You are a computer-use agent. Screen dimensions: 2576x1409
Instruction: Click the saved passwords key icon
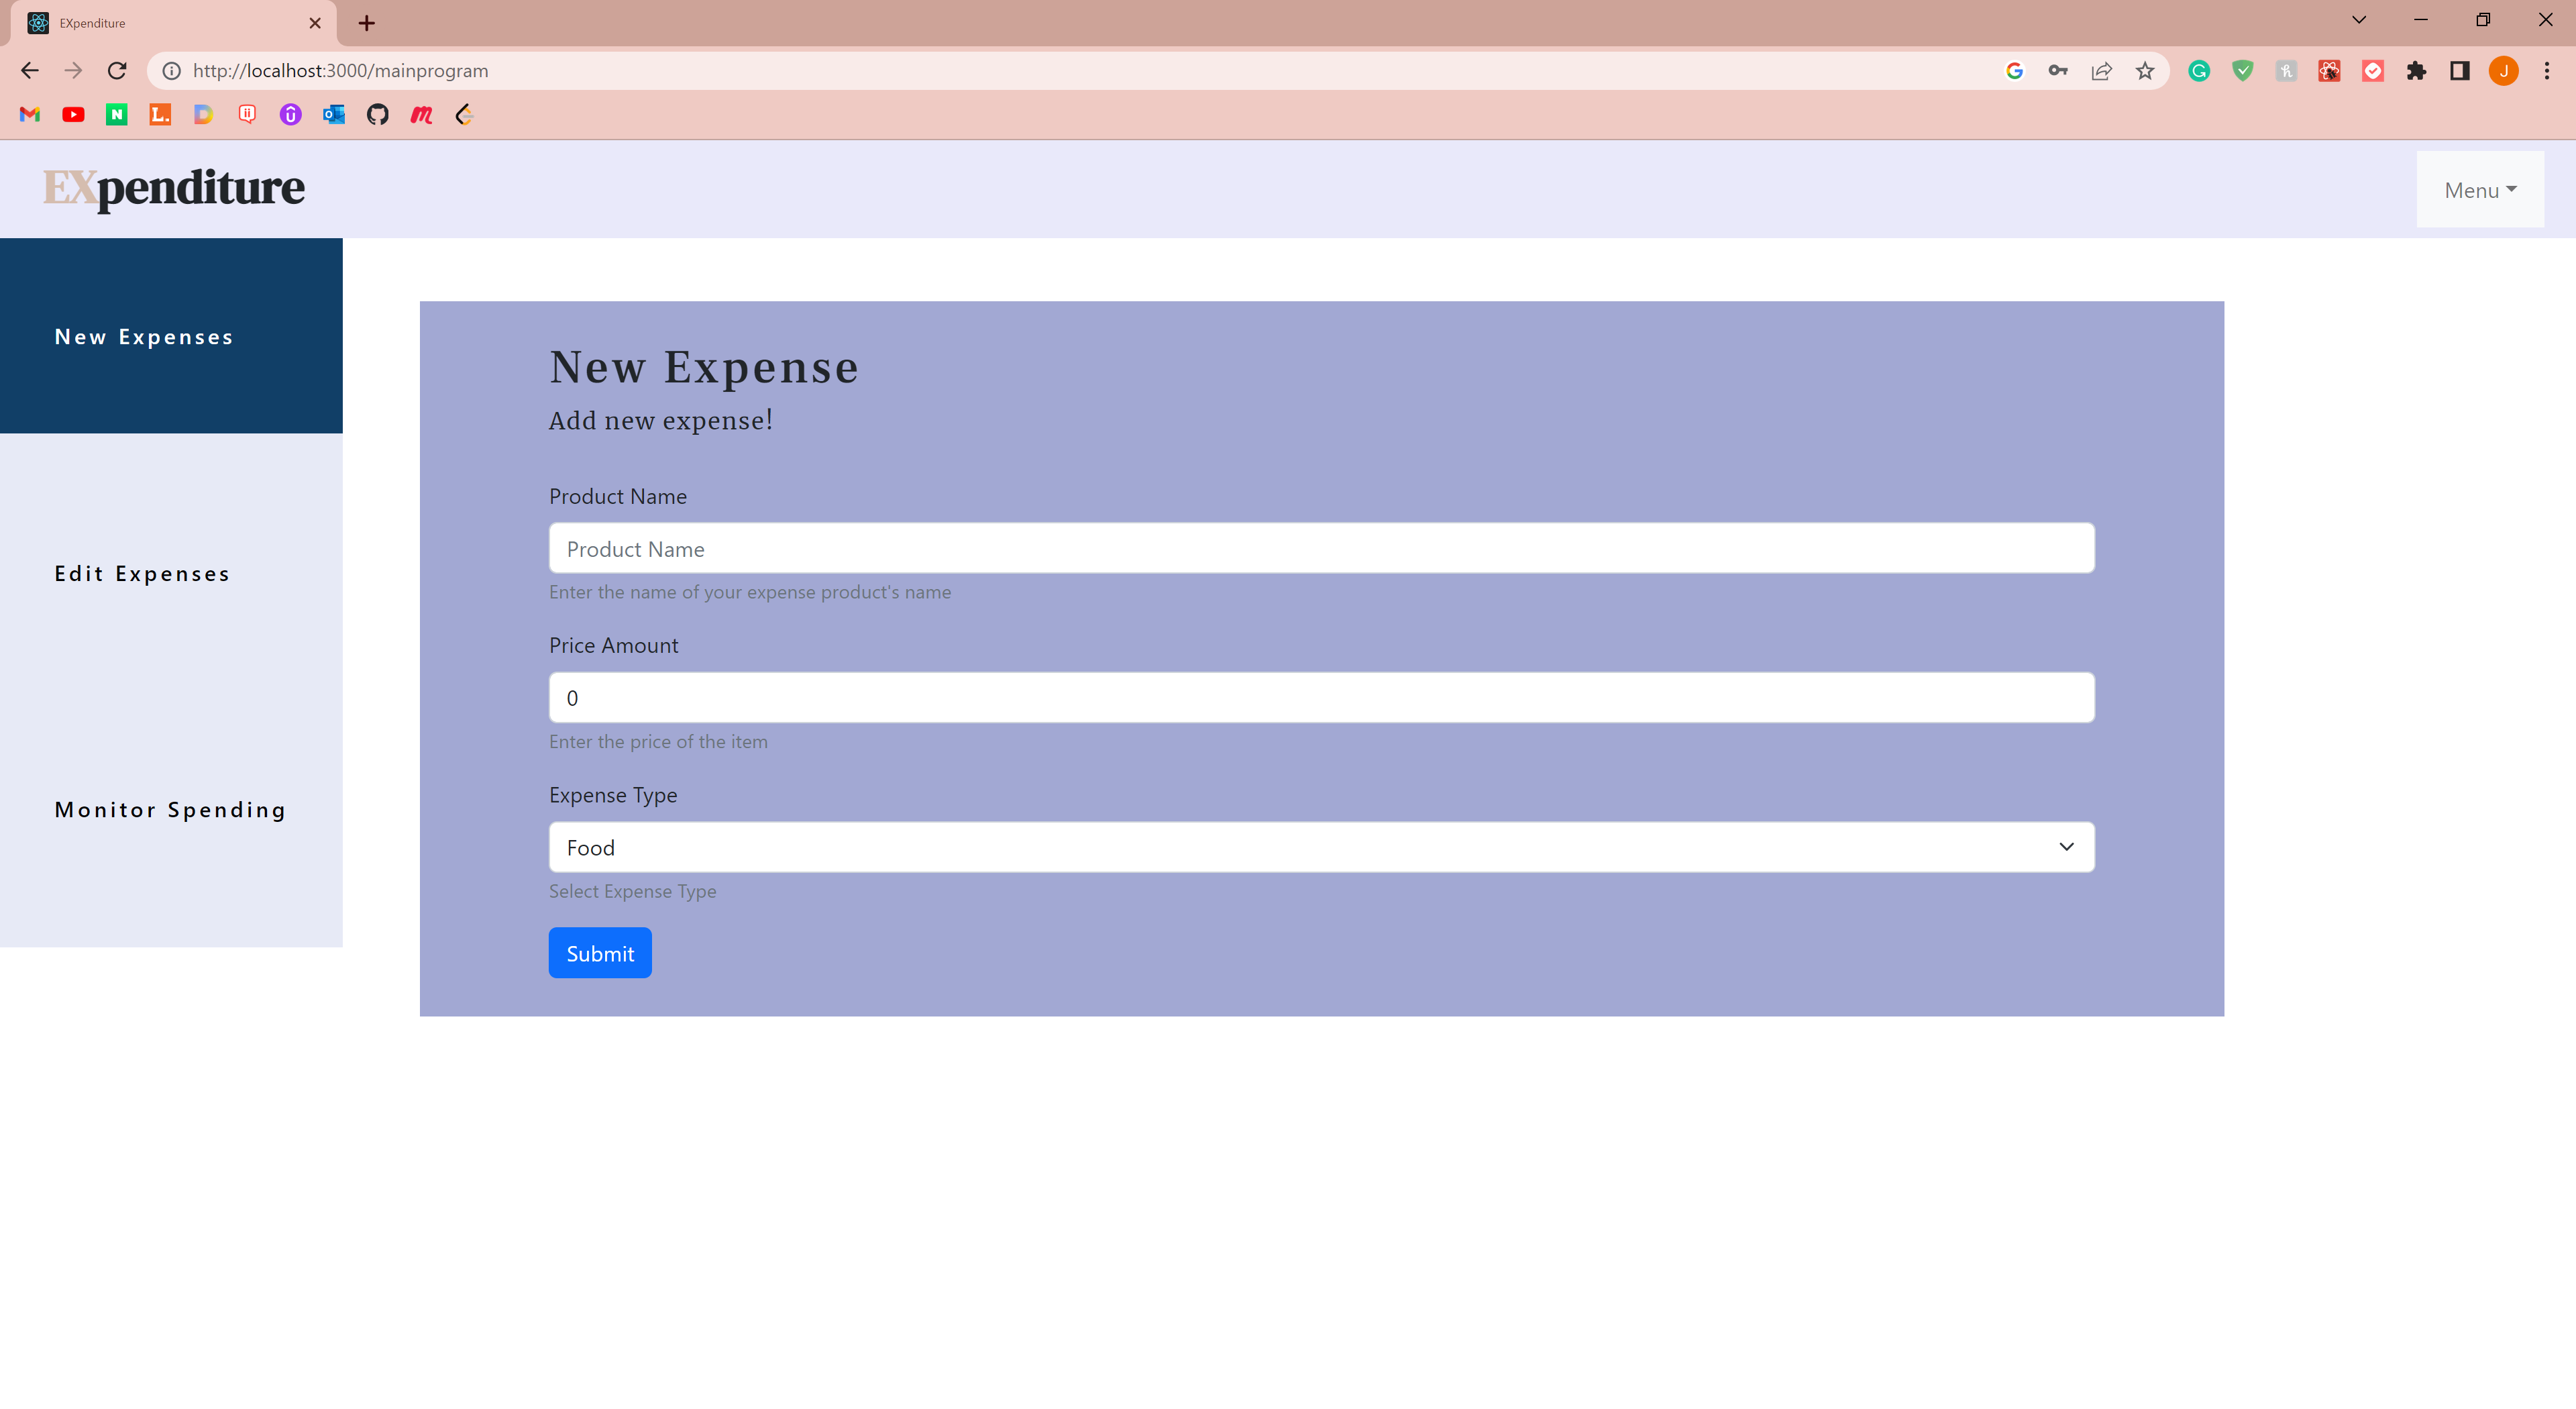pos(2058,71)
